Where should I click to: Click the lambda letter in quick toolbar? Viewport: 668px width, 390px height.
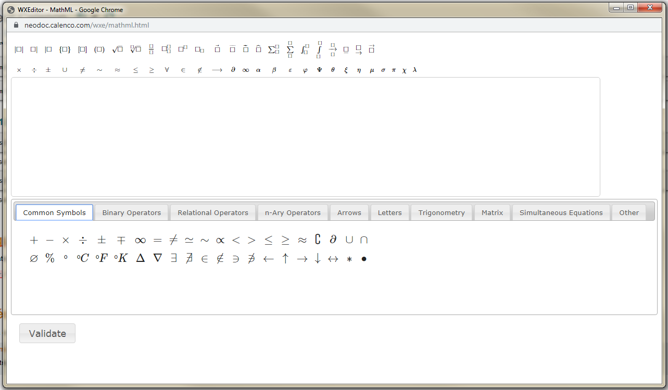point(414,70)
